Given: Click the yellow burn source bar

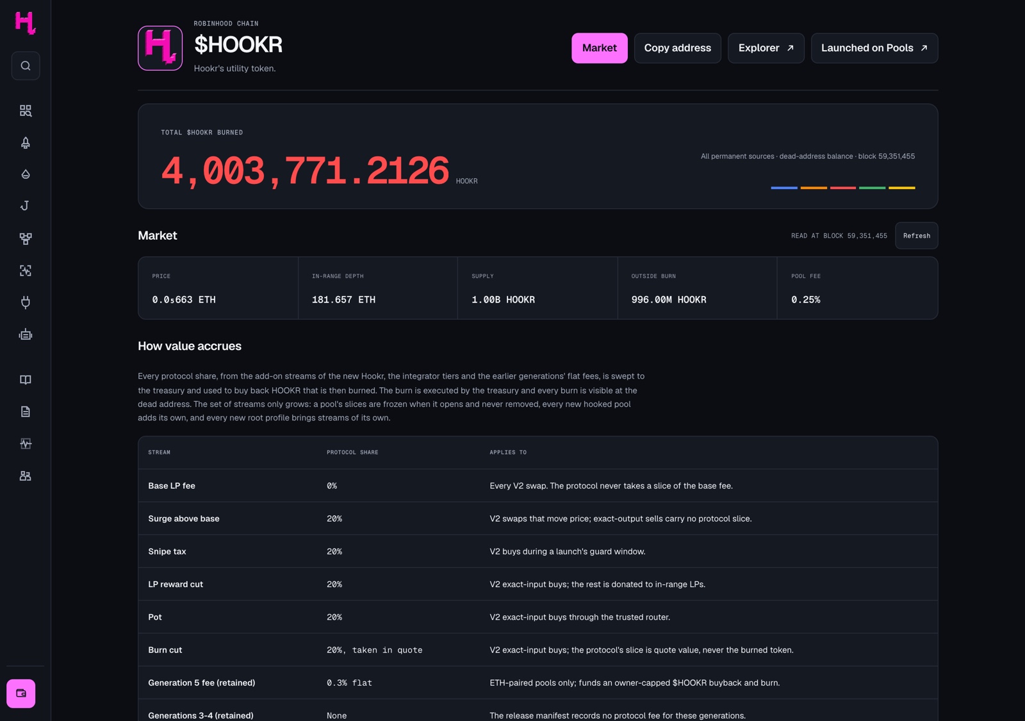Looking at the screenshot, I should point(902,188).
